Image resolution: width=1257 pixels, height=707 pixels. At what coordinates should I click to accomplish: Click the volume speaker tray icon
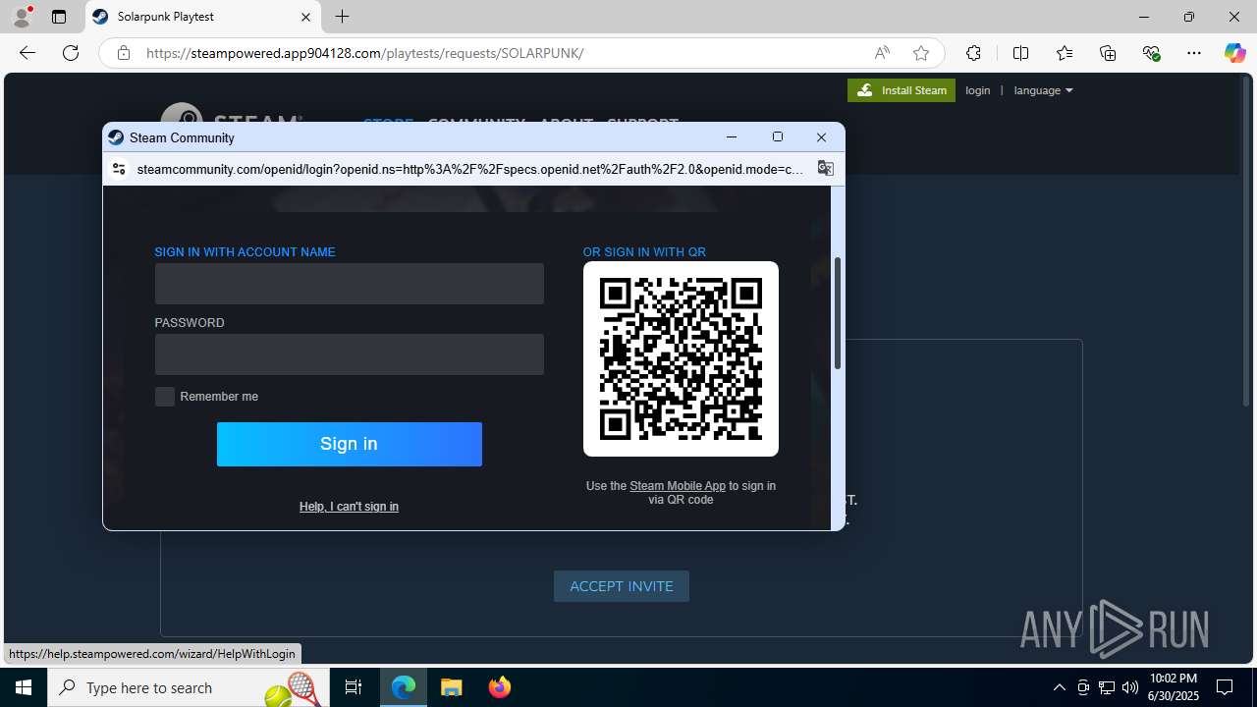tap(1130, 687)
